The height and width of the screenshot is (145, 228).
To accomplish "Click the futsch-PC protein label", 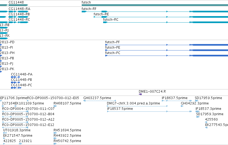I will [x=113, y=53].
